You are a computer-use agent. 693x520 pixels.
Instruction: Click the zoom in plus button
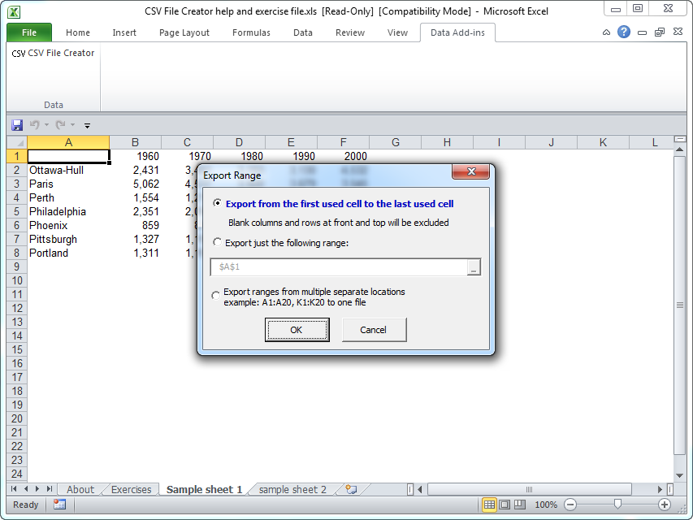[x=665, y=505]
